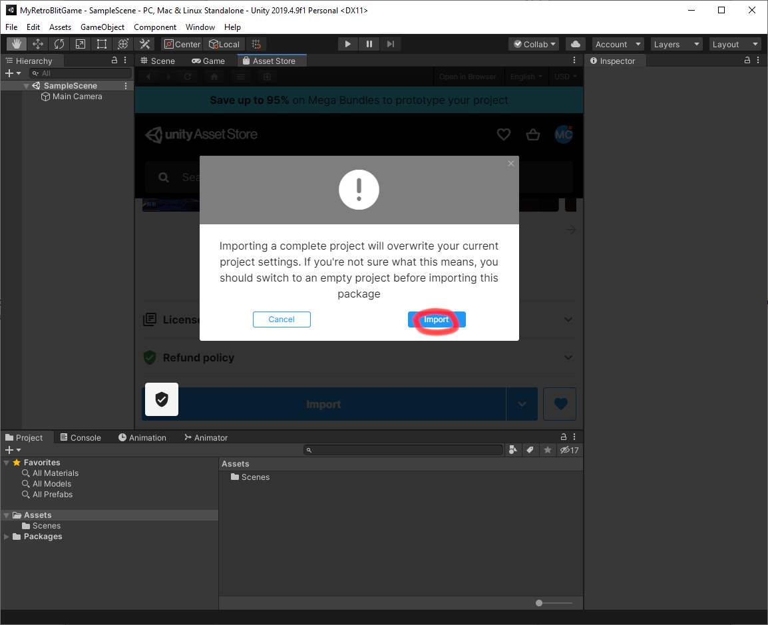Open Project panel options menu
Viewport: 768px width, 625px height.
click(x=574, y=437)
